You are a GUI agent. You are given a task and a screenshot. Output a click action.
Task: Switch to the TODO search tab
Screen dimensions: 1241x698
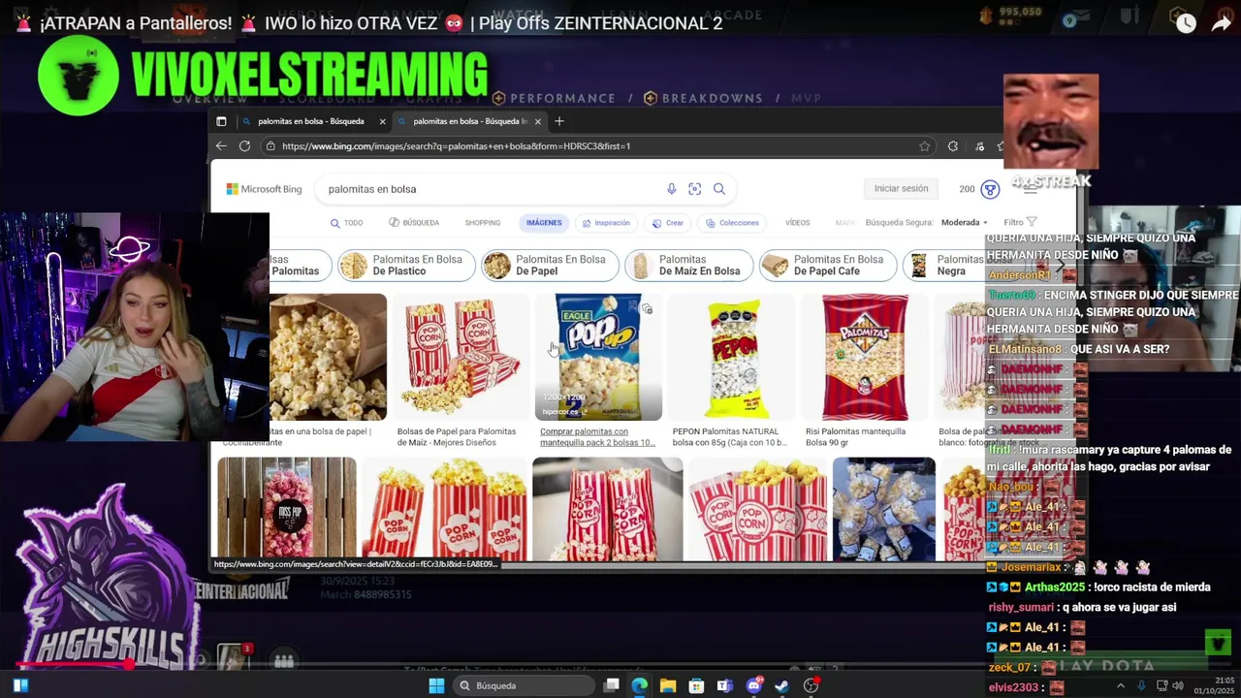346,223
